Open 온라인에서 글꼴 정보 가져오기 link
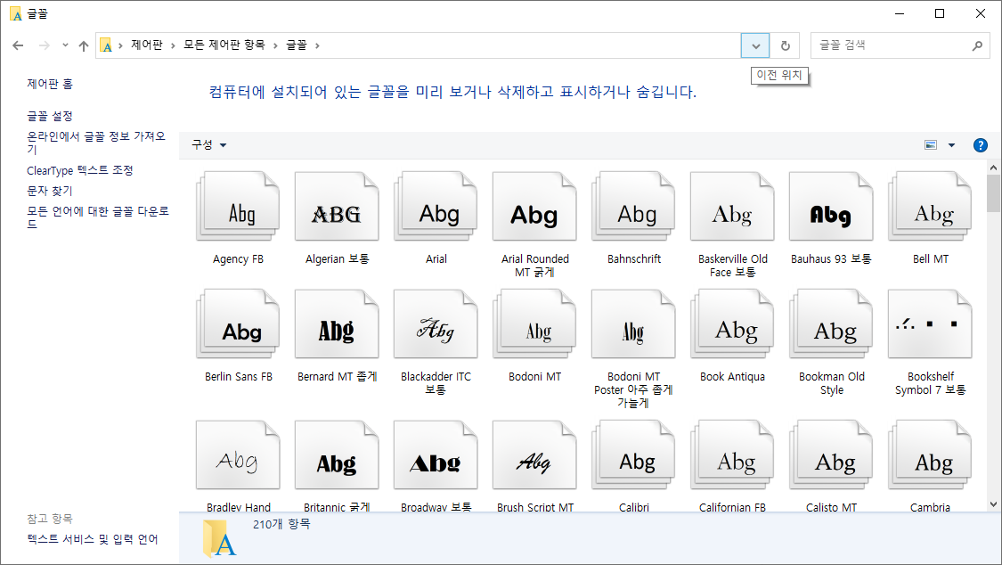 (x=96, y=143)
